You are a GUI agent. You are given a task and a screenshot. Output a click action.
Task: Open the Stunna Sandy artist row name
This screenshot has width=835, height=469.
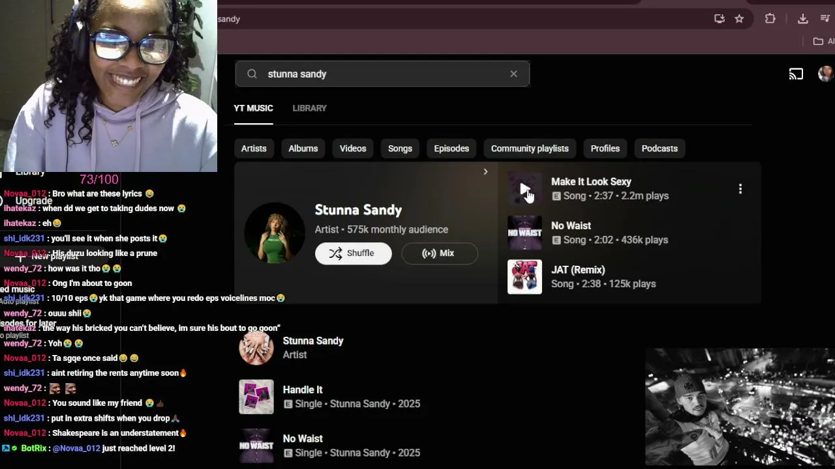[313, 341]
